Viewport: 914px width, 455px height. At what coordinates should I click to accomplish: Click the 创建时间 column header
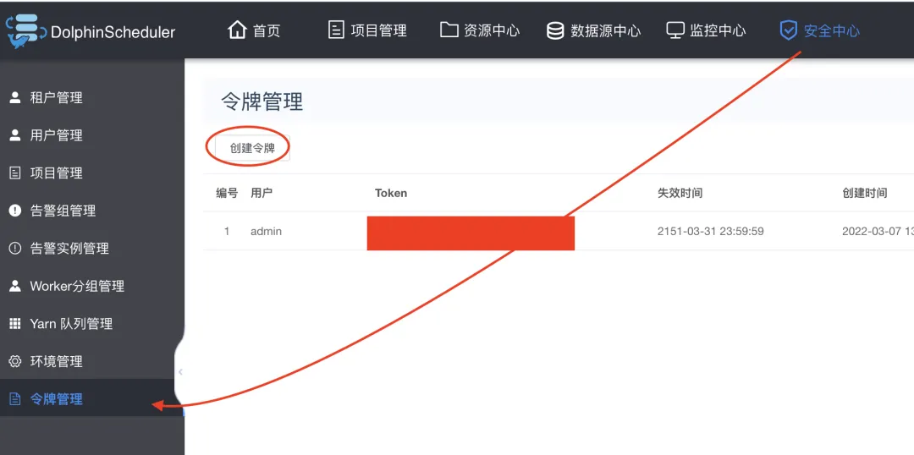(x=864, y=193)
